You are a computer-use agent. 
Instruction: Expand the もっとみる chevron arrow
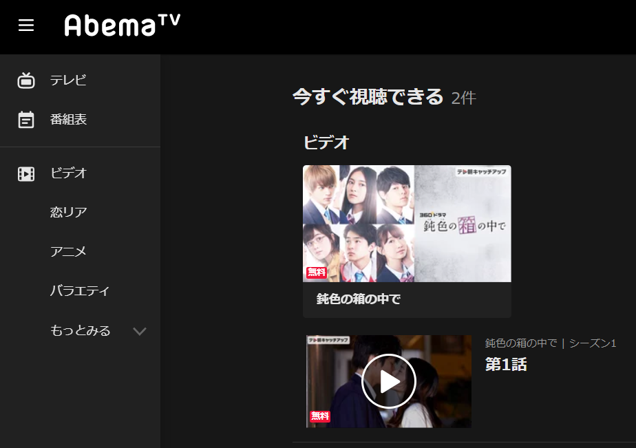tap(140, 331)
